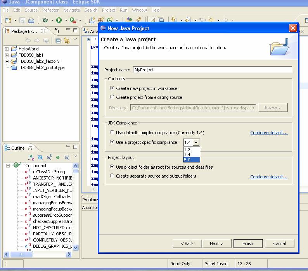This screenshot has width=308, height=271.
Task: Open the File menu
Action: click(x=5, y=10)
